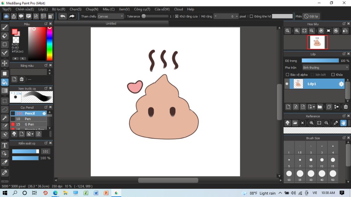Close the Brush Size panel
This screenshot has width=351, height=197.
pyautogui.click(x=348, y=137)
